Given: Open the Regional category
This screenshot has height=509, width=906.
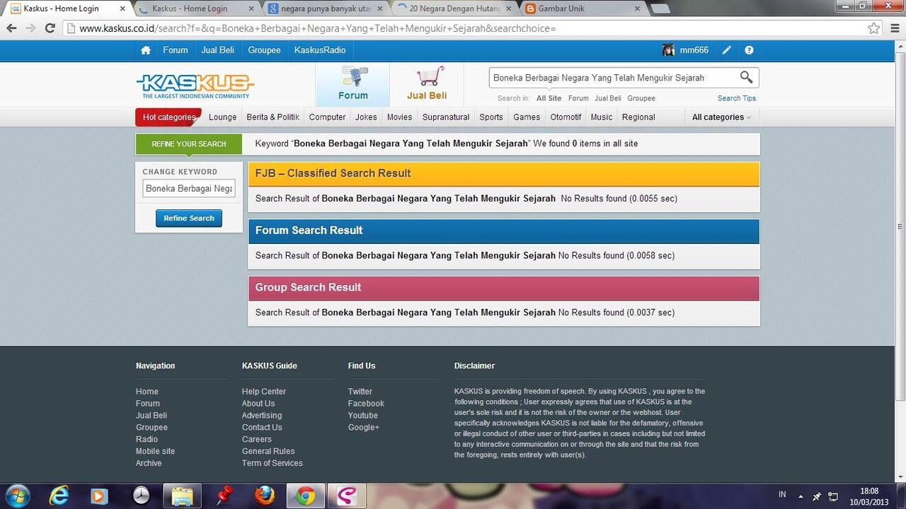Looking at the screenshot, I should click(x=638, y=117).
